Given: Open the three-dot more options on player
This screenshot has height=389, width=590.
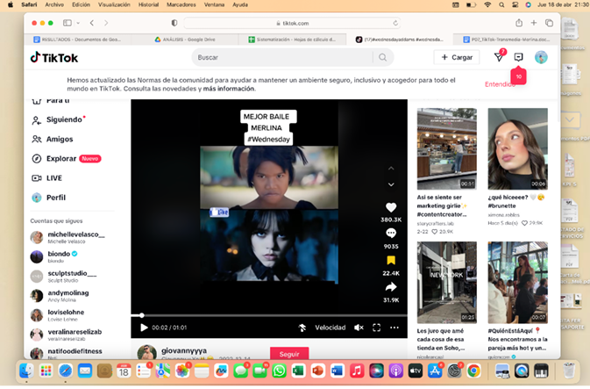Looking at the screenshot, I should pos(396,328).
